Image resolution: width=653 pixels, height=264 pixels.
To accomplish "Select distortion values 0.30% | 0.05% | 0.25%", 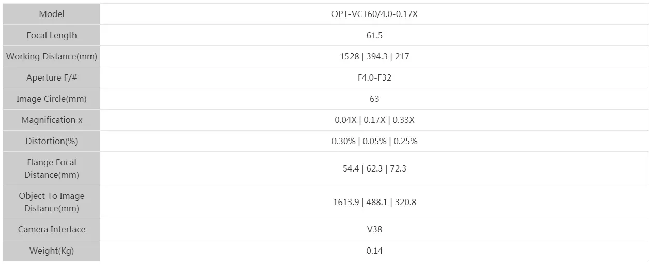I will tap(374, 141).
